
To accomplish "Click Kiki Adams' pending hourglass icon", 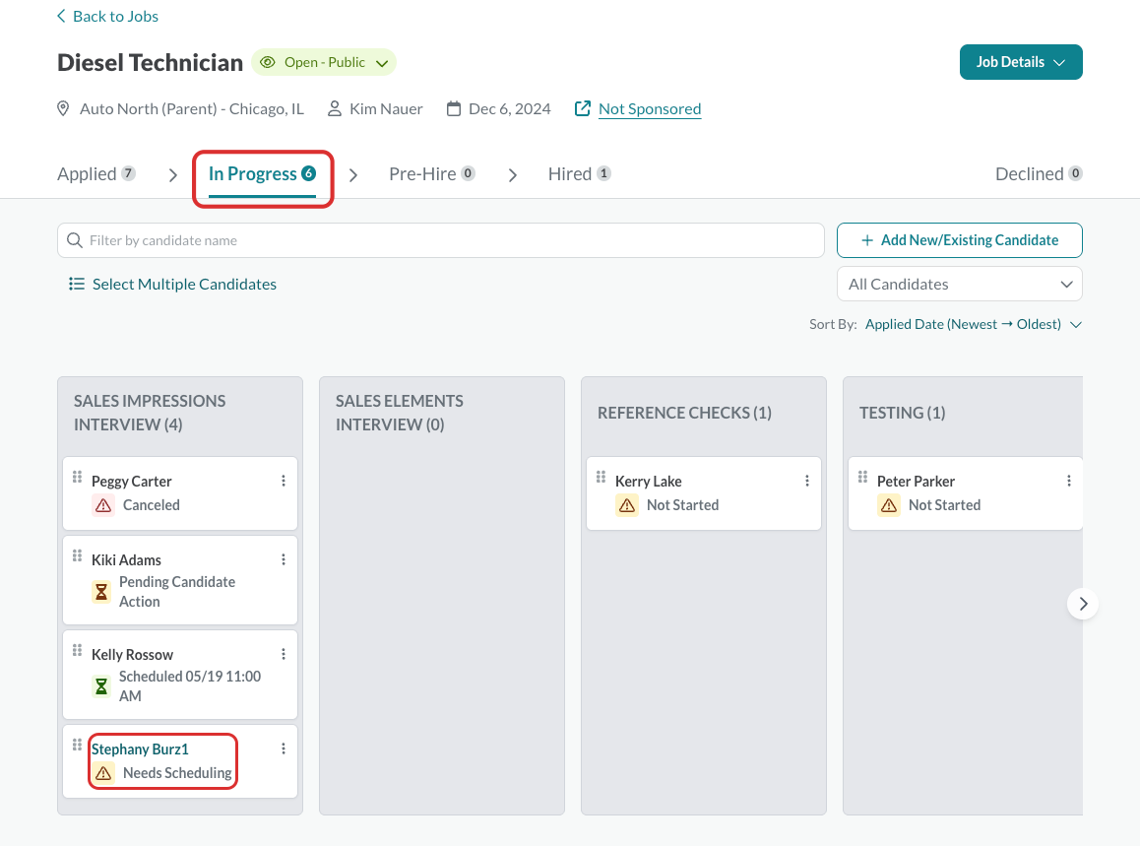I will coord(101,592).
